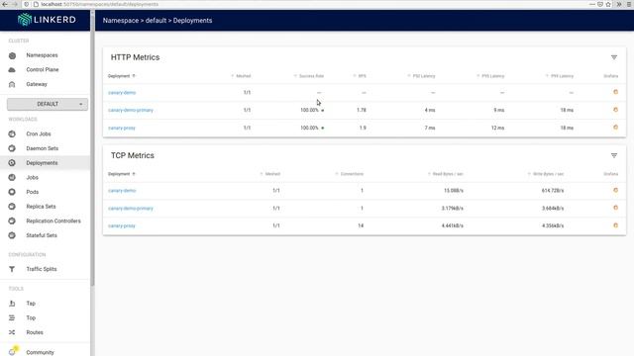Click the Stateful Sets icon
This screenshot has width=634, height=356.
pos(12,235)
